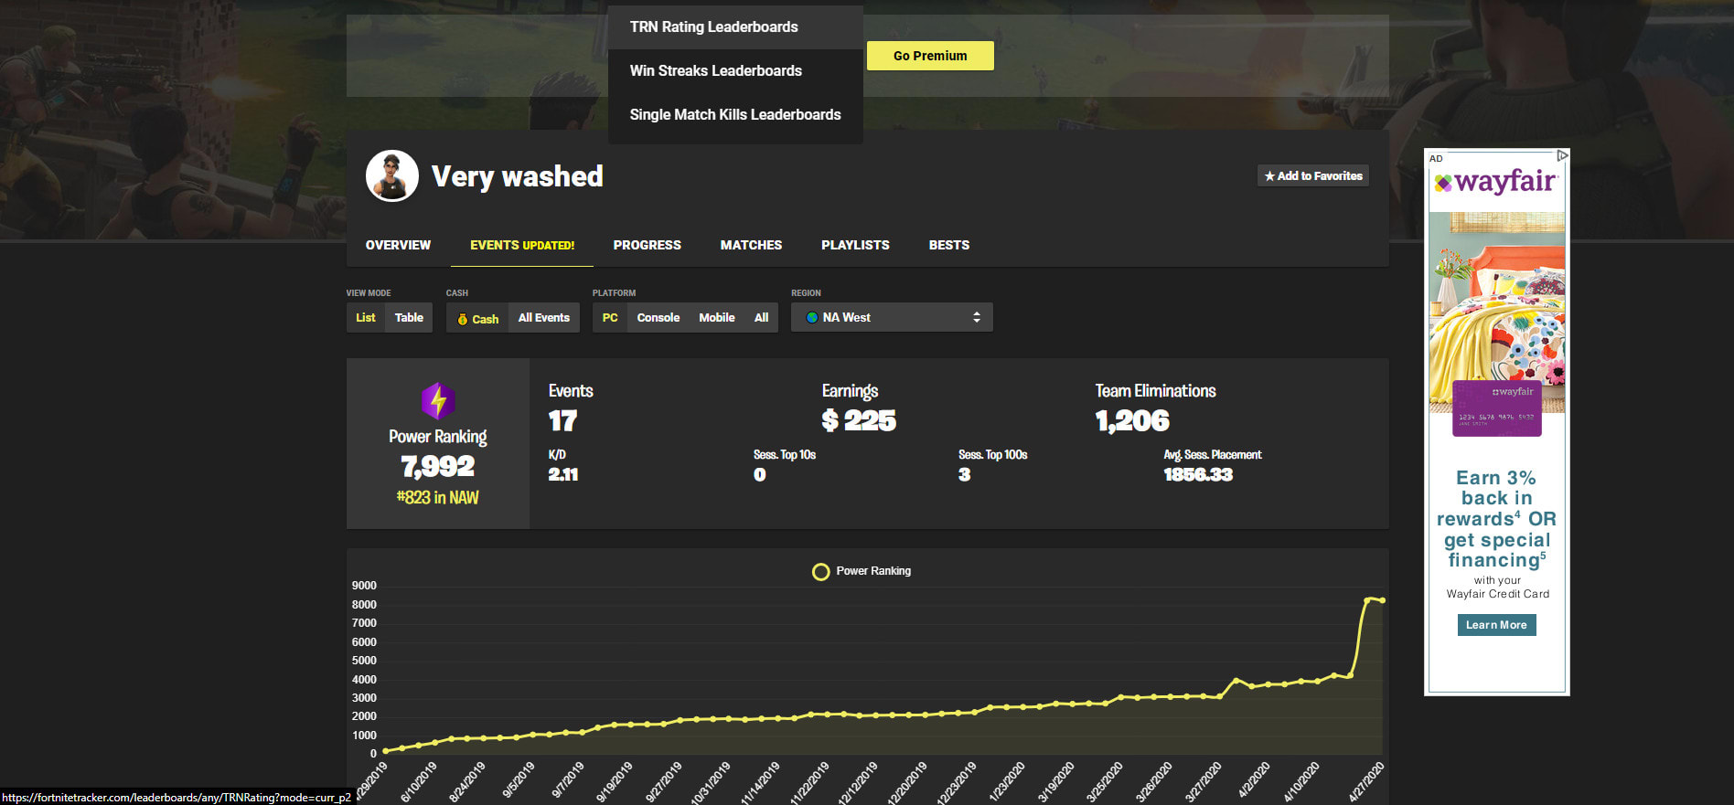Go to the Progress tab

(648, 245)
